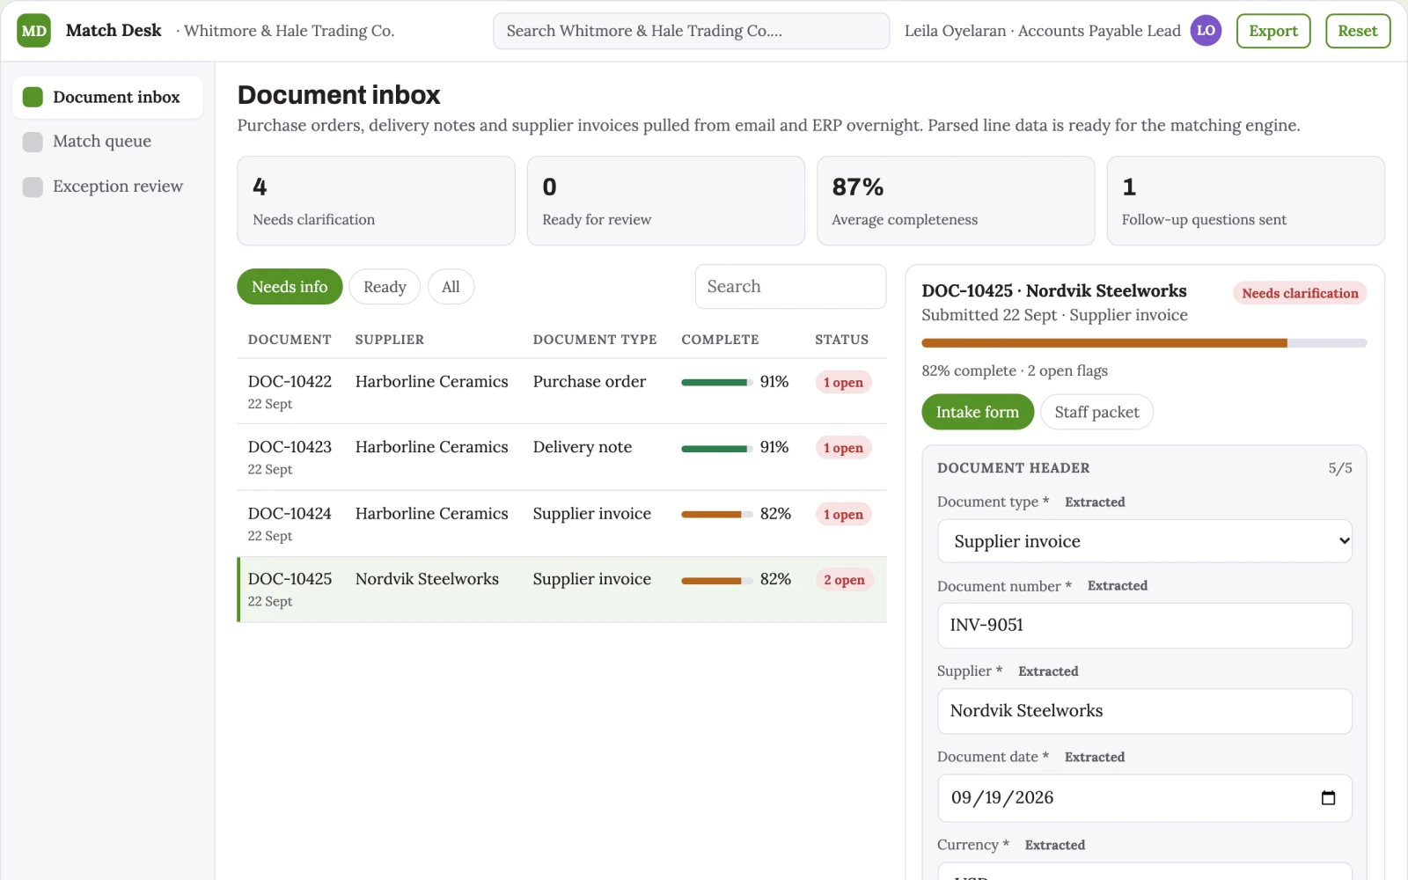Toggle the Ready filter pill

tap(385, 287)
